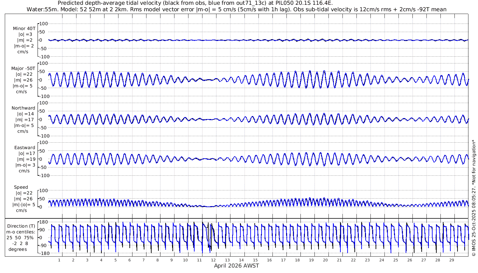Click date tick label "1"

click(x=59, y=260)
